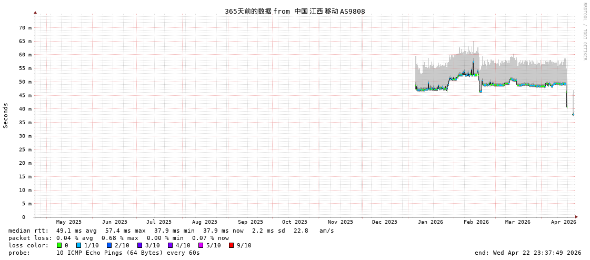Click the green 0 loss color swatch

click(x=59, y=245)
